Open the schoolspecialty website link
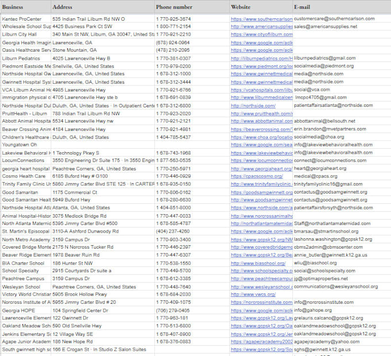This screenshot has height=356, width=391. pyautogui.click(x=261, y=270)
